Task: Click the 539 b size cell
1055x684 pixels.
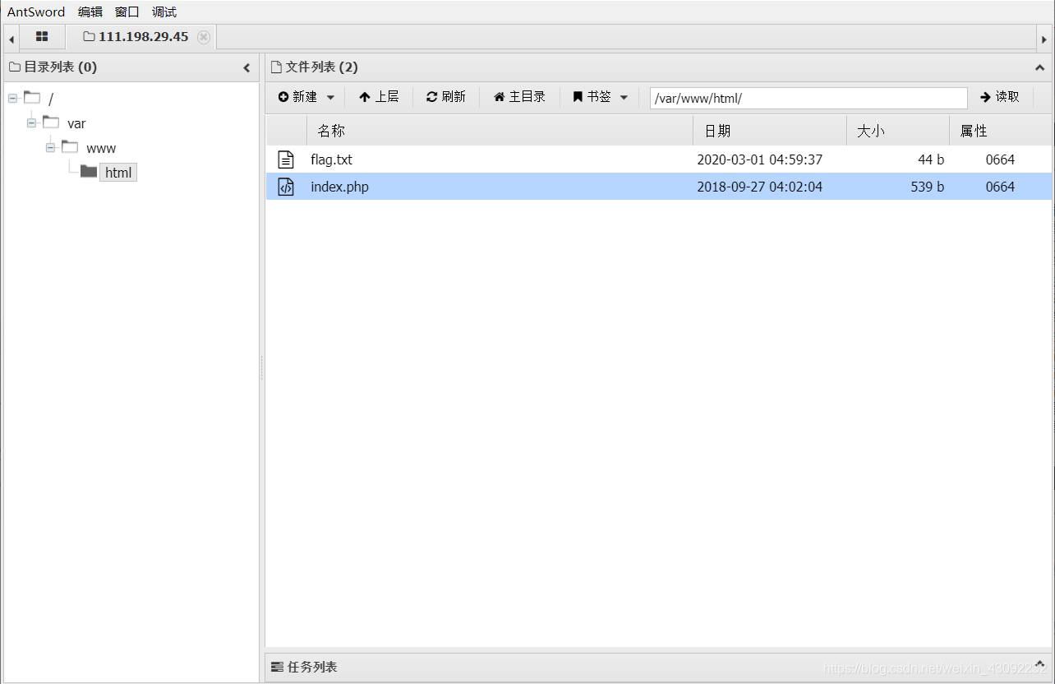Action: [928, 187]
